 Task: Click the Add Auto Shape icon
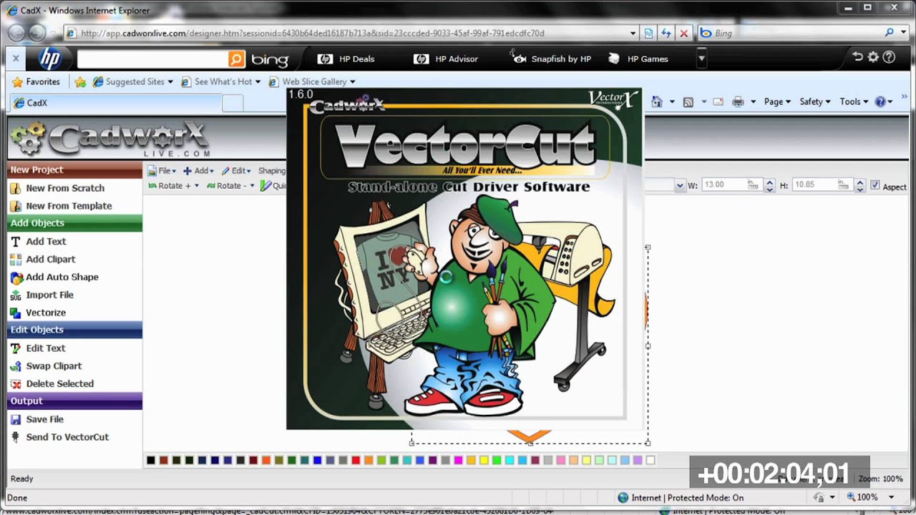pyautogui.click(x=15, y=278)
